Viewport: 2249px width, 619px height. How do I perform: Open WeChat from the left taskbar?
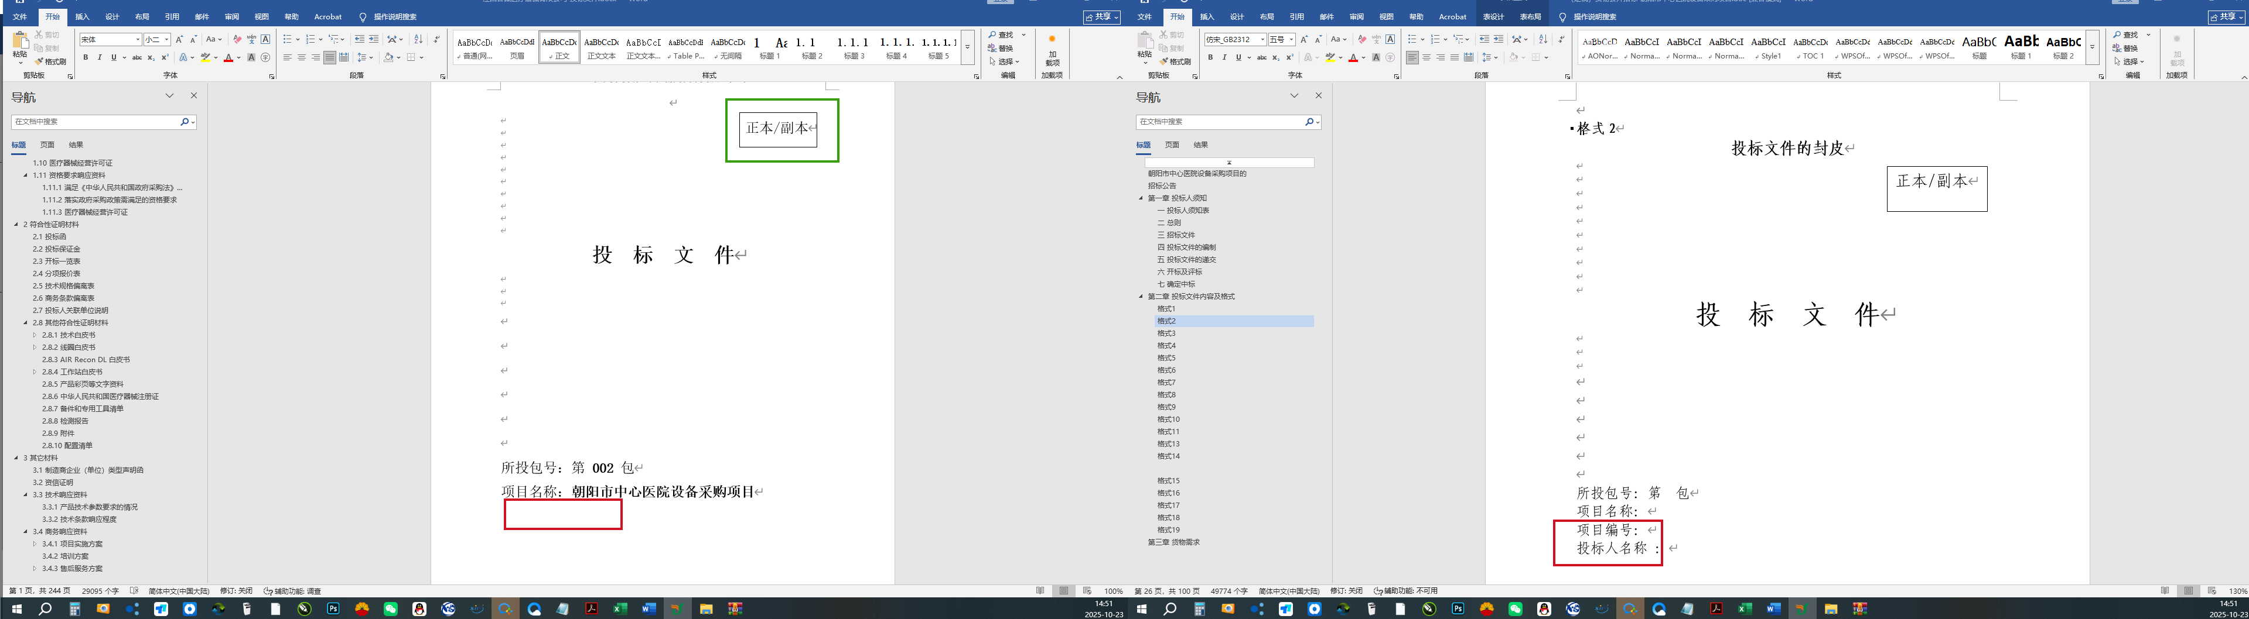[390, 608]
